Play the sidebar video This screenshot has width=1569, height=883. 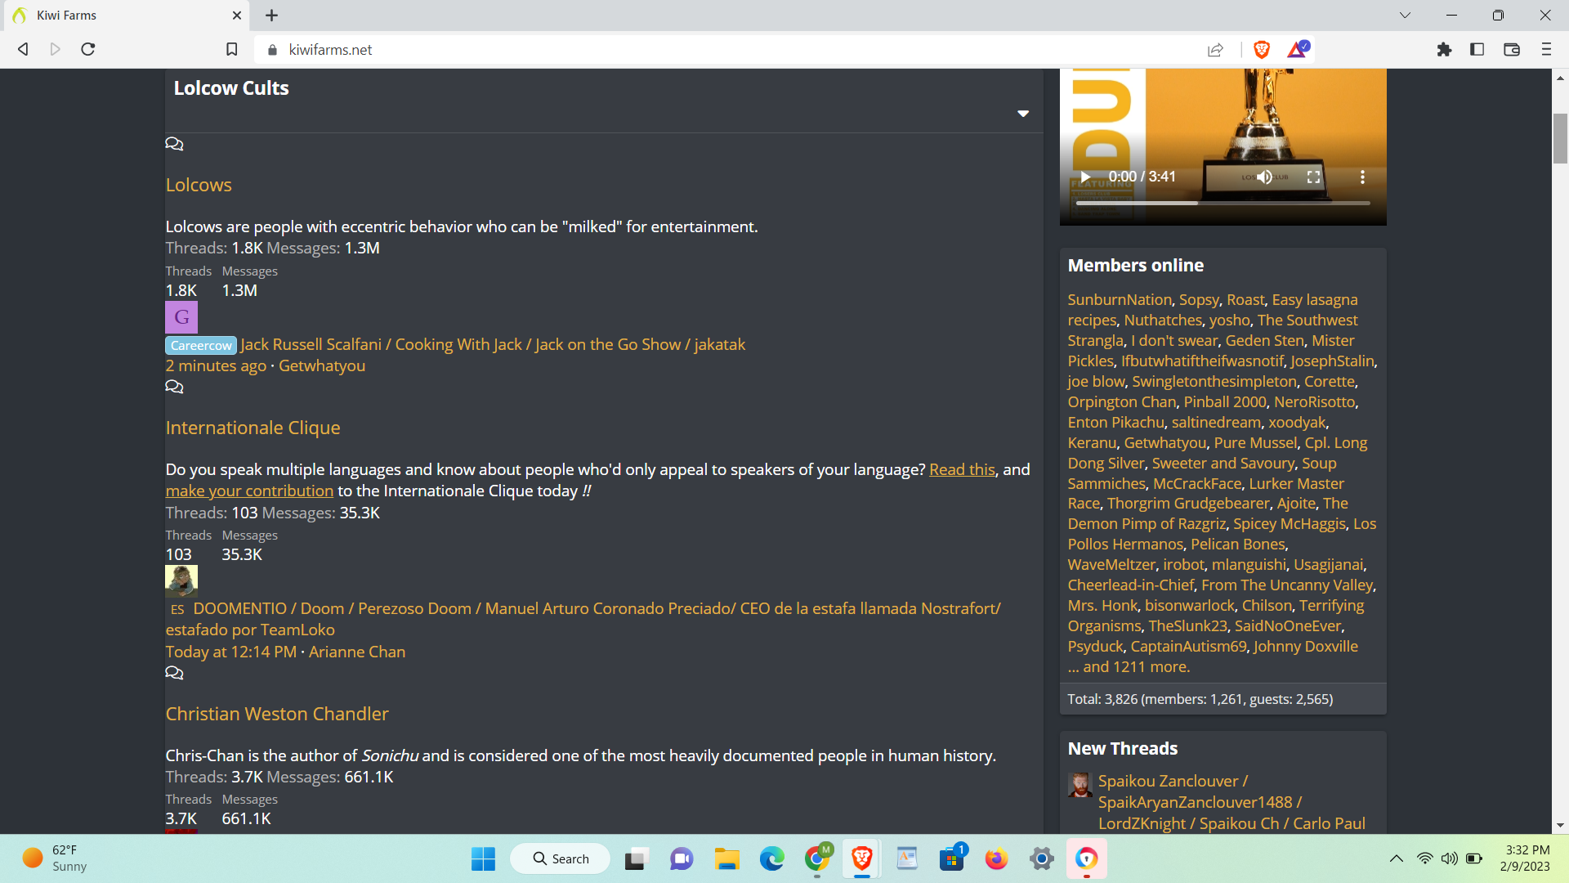(x=1085, y=177)
